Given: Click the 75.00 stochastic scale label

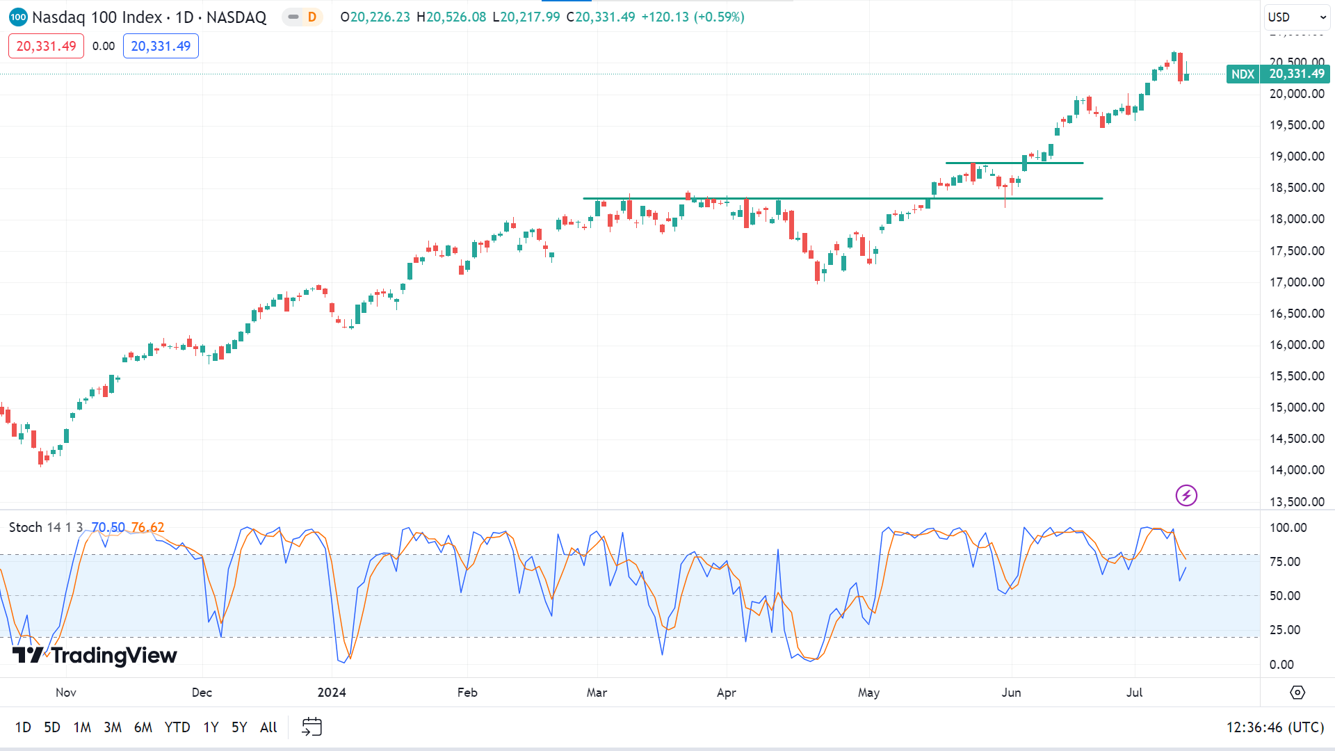Looking at the screenshot, I should 1285,562.
